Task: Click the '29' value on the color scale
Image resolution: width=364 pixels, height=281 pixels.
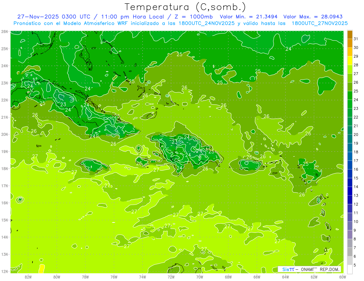Action: click(356, 56)
